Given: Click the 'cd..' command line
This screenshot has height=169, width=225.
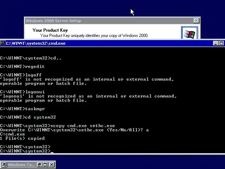Looking at the screenshot, I should pos(31,58).
